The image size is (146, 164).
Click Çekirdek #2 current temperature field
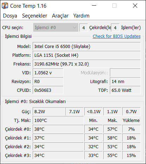click(58, 147)
